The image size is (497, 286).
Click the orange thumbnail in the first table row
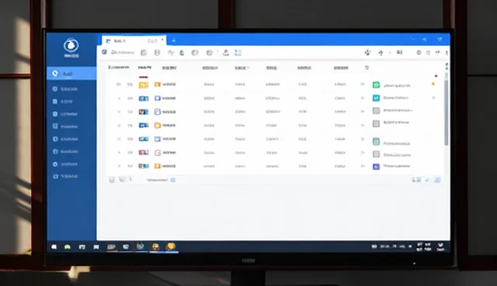[143, 85]
